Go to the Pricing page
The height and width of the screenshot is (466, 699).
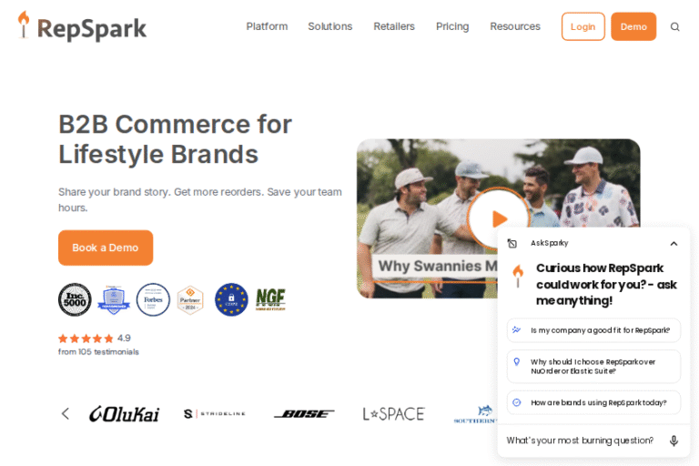tap(452, 26)
